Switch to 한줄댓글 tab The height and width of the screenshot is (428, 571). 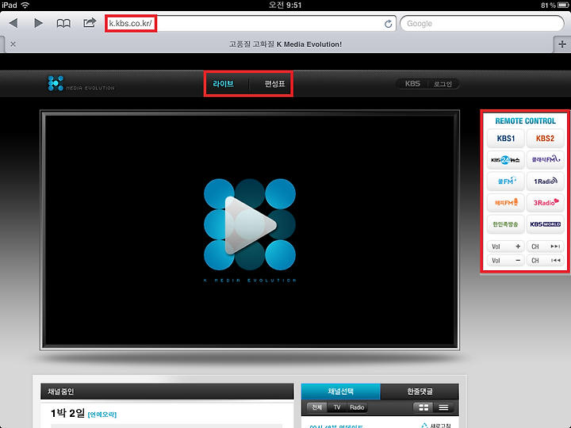tap(420, 392)
